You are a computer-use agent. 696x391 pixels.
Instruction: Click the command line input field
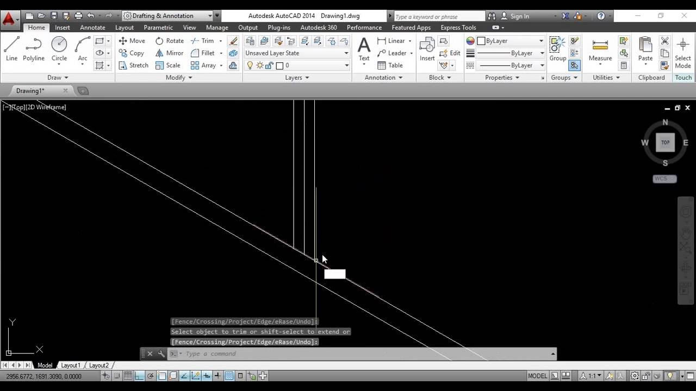tap(367, 354)
